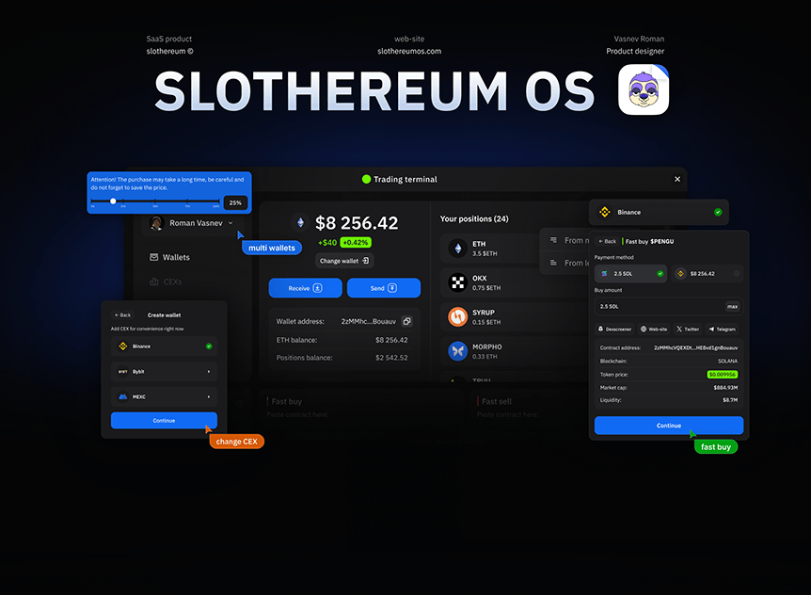
Task: Copy the wallet address with copy icon
Action: coord(407,321)
